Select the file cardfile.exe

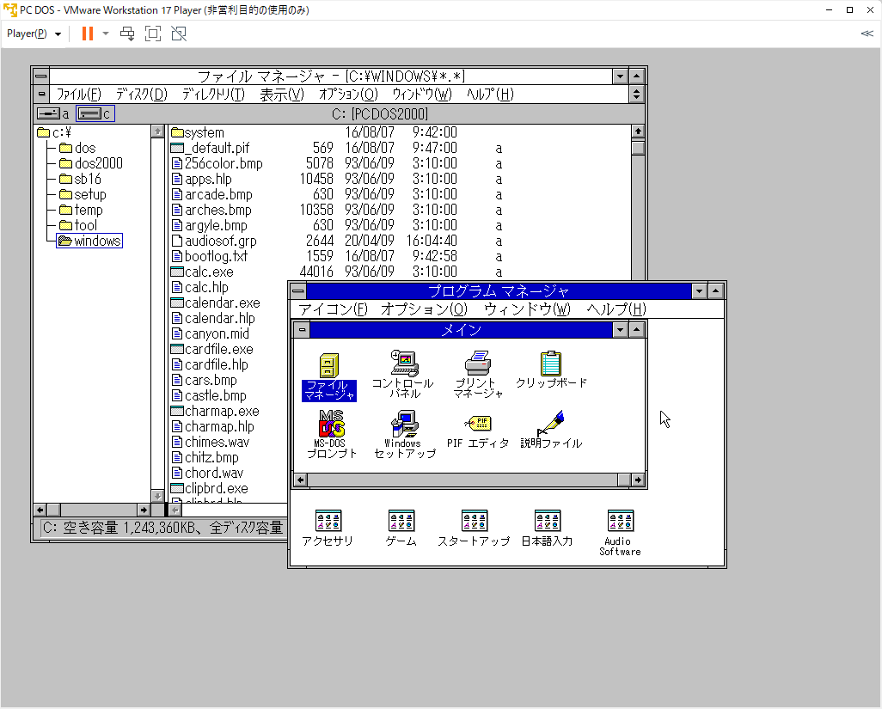[x=211, y=349]
